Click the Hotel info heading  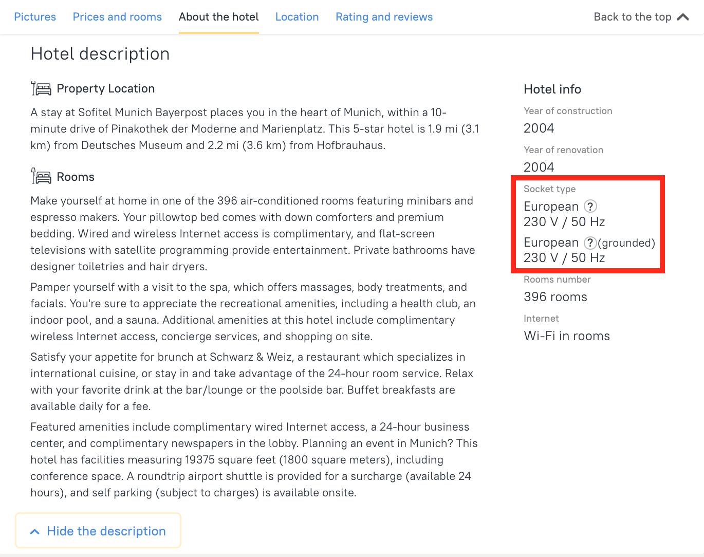point(552,89)
